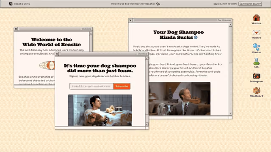Click the man-and-dog GIF in Our Mission window
The image size is (271, 152).
pyautogui.click(x=180, y=99)
